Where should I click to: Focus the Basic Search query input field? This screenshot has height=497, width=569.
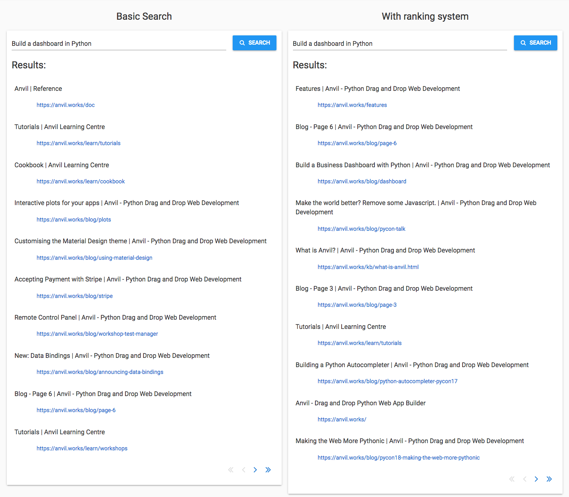[x=119, y=43]
